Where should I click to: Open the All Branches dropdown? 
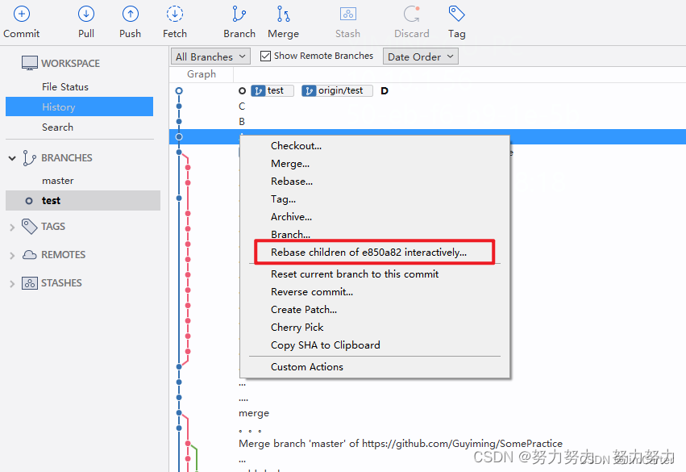point(210,56)
